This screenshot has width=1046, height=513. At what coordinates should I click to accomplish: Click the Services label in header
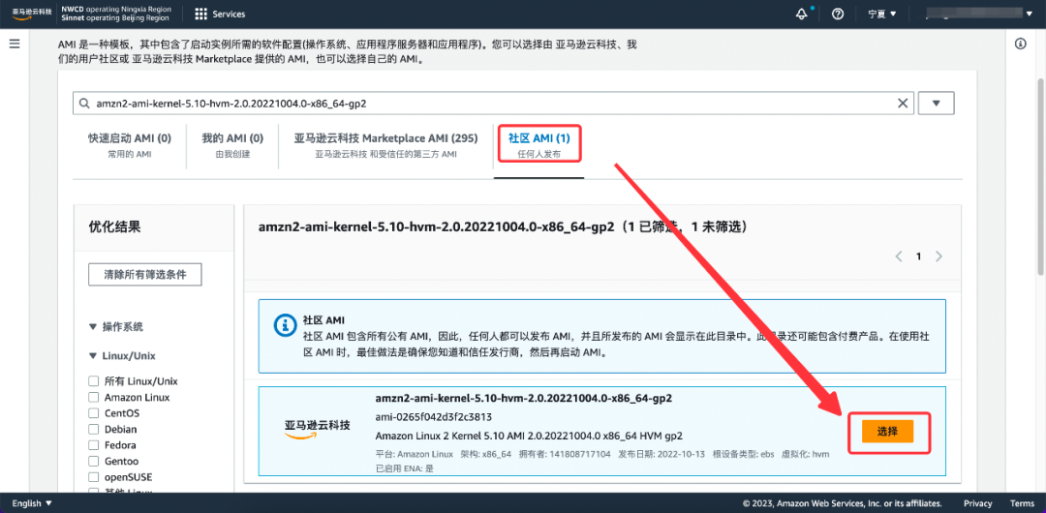[x=229, y=14]
